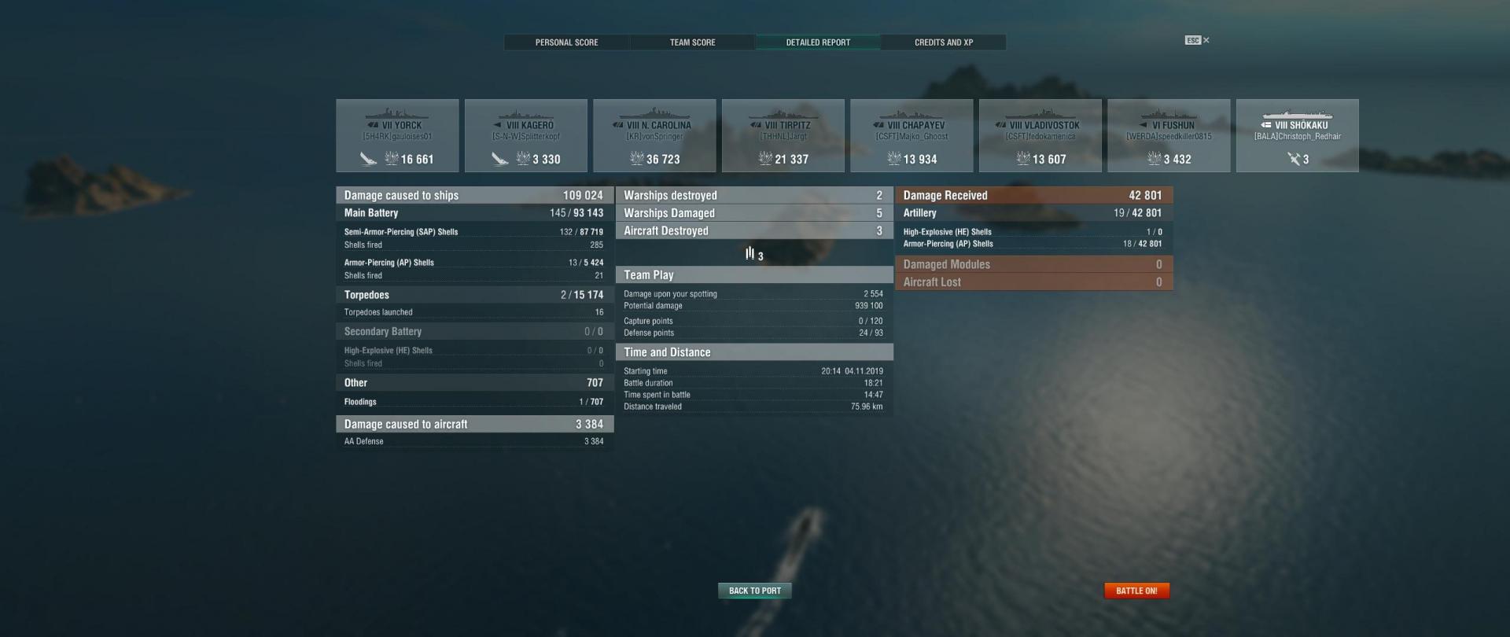Select the VIII Vladivostok ship card

click(1040, 135)
